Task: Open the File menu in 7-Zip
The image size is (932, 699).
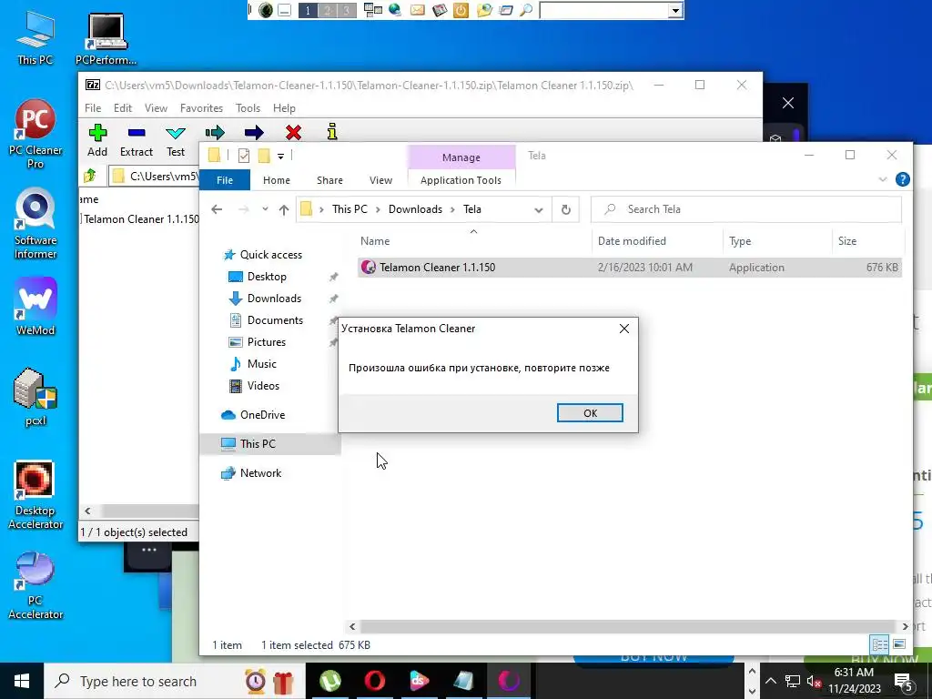Action: [93, 108]
